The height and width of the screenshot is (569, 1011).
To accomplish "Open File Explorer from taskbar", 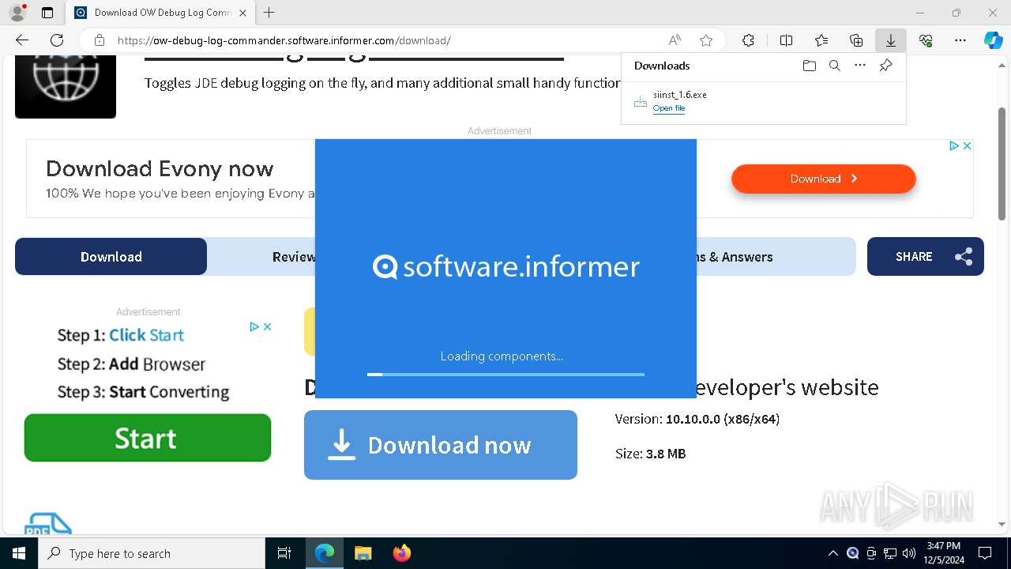I will [363, 553].
